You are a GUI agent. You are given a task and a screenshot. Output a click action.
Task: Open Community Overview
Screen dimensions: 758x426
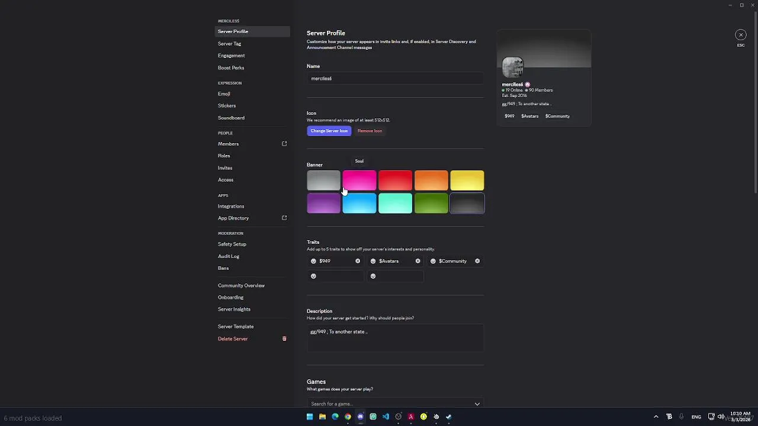click(252, 285)
